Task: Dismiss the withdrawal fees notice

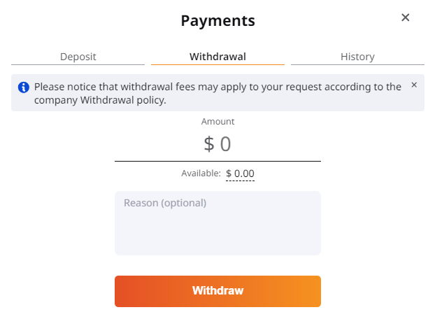Action: [414, 85]
